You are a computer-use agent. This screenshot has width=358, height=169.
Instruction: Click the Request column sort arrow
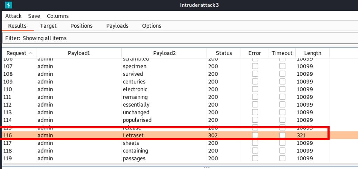coord(31,53)
